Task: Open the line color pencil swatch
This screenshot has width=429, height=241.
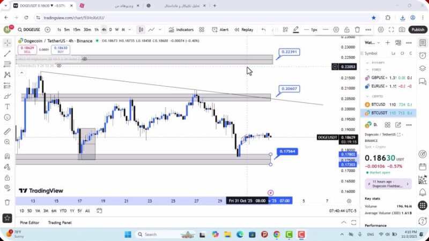Action: (x=296, y=29)
